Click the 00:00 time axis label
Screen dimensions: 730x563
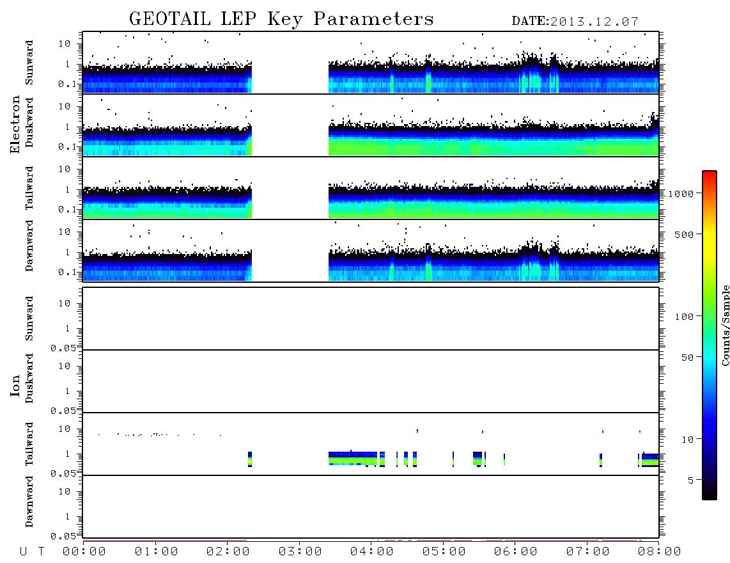84,552
